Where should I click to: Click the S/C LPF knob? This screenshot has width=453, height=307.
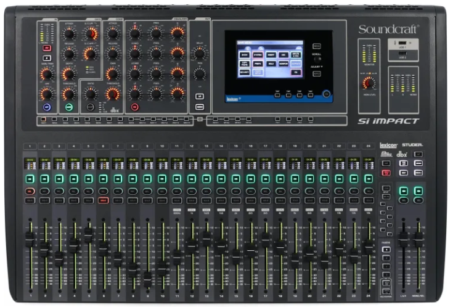[x=91, y=34]
